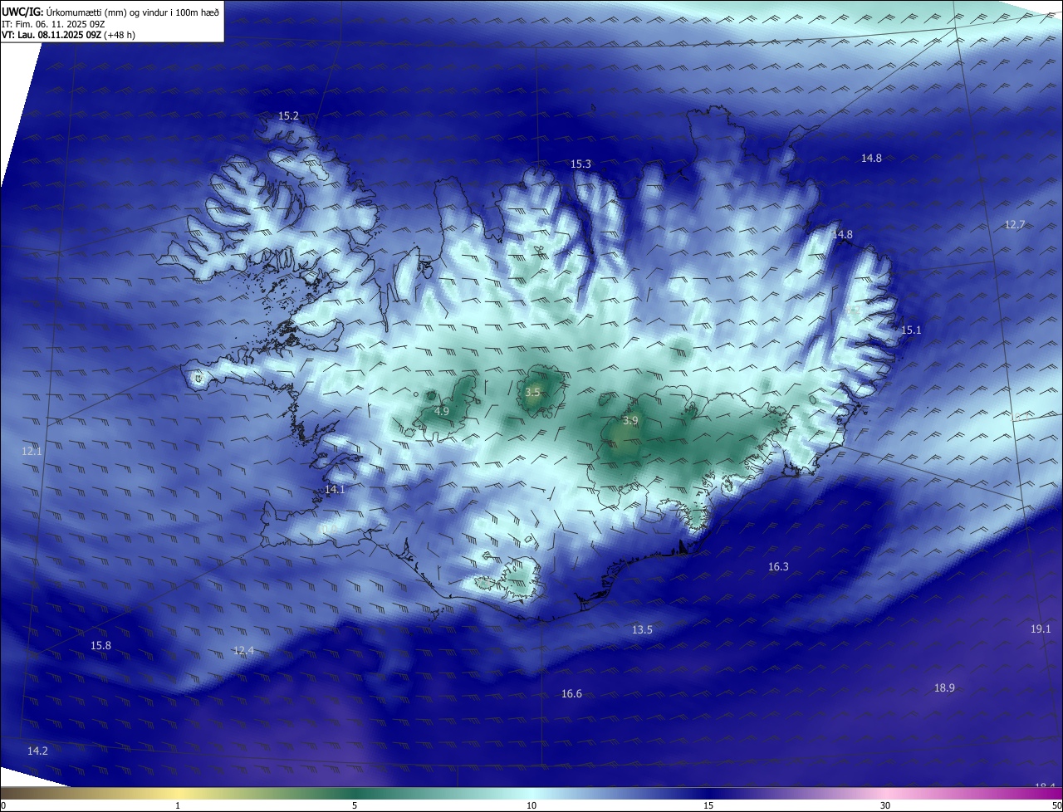Click the 30 tick on the color scale

point(885,805)
